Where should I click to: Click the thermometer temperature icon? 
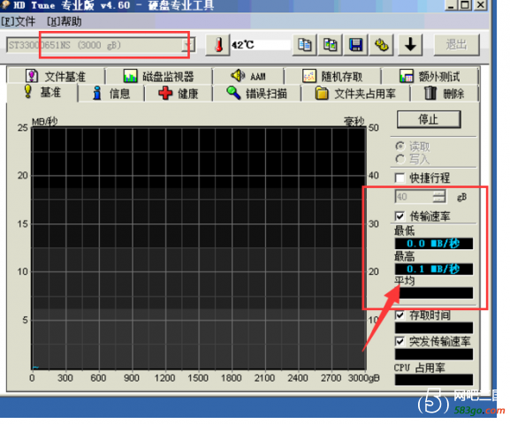pyautogui.click(x=218, y=45)
